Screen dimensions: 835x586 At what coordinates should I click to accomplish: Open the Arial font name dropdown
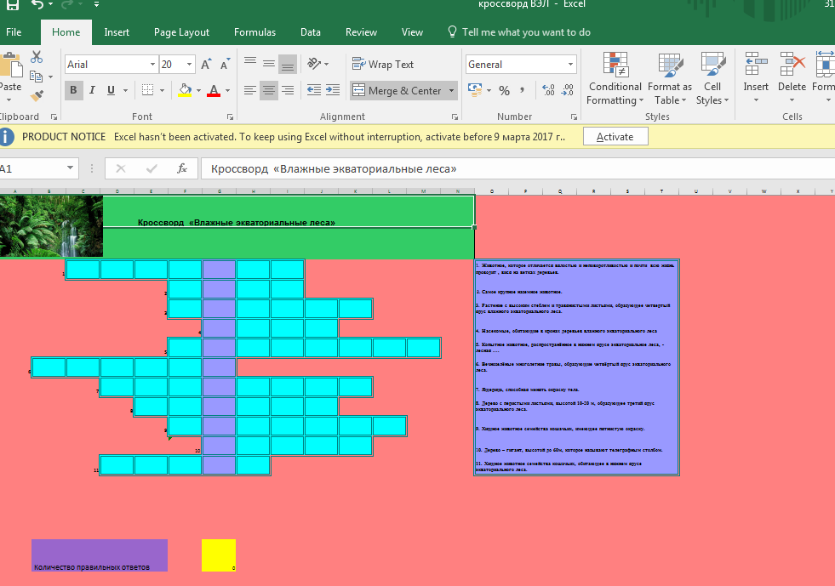[x=152, y=65]
